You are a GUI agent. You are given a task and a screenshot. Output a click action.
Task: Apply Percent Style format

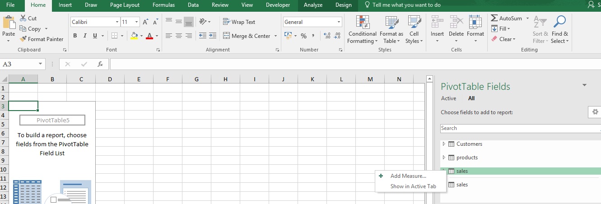click(x=304, y=36)
